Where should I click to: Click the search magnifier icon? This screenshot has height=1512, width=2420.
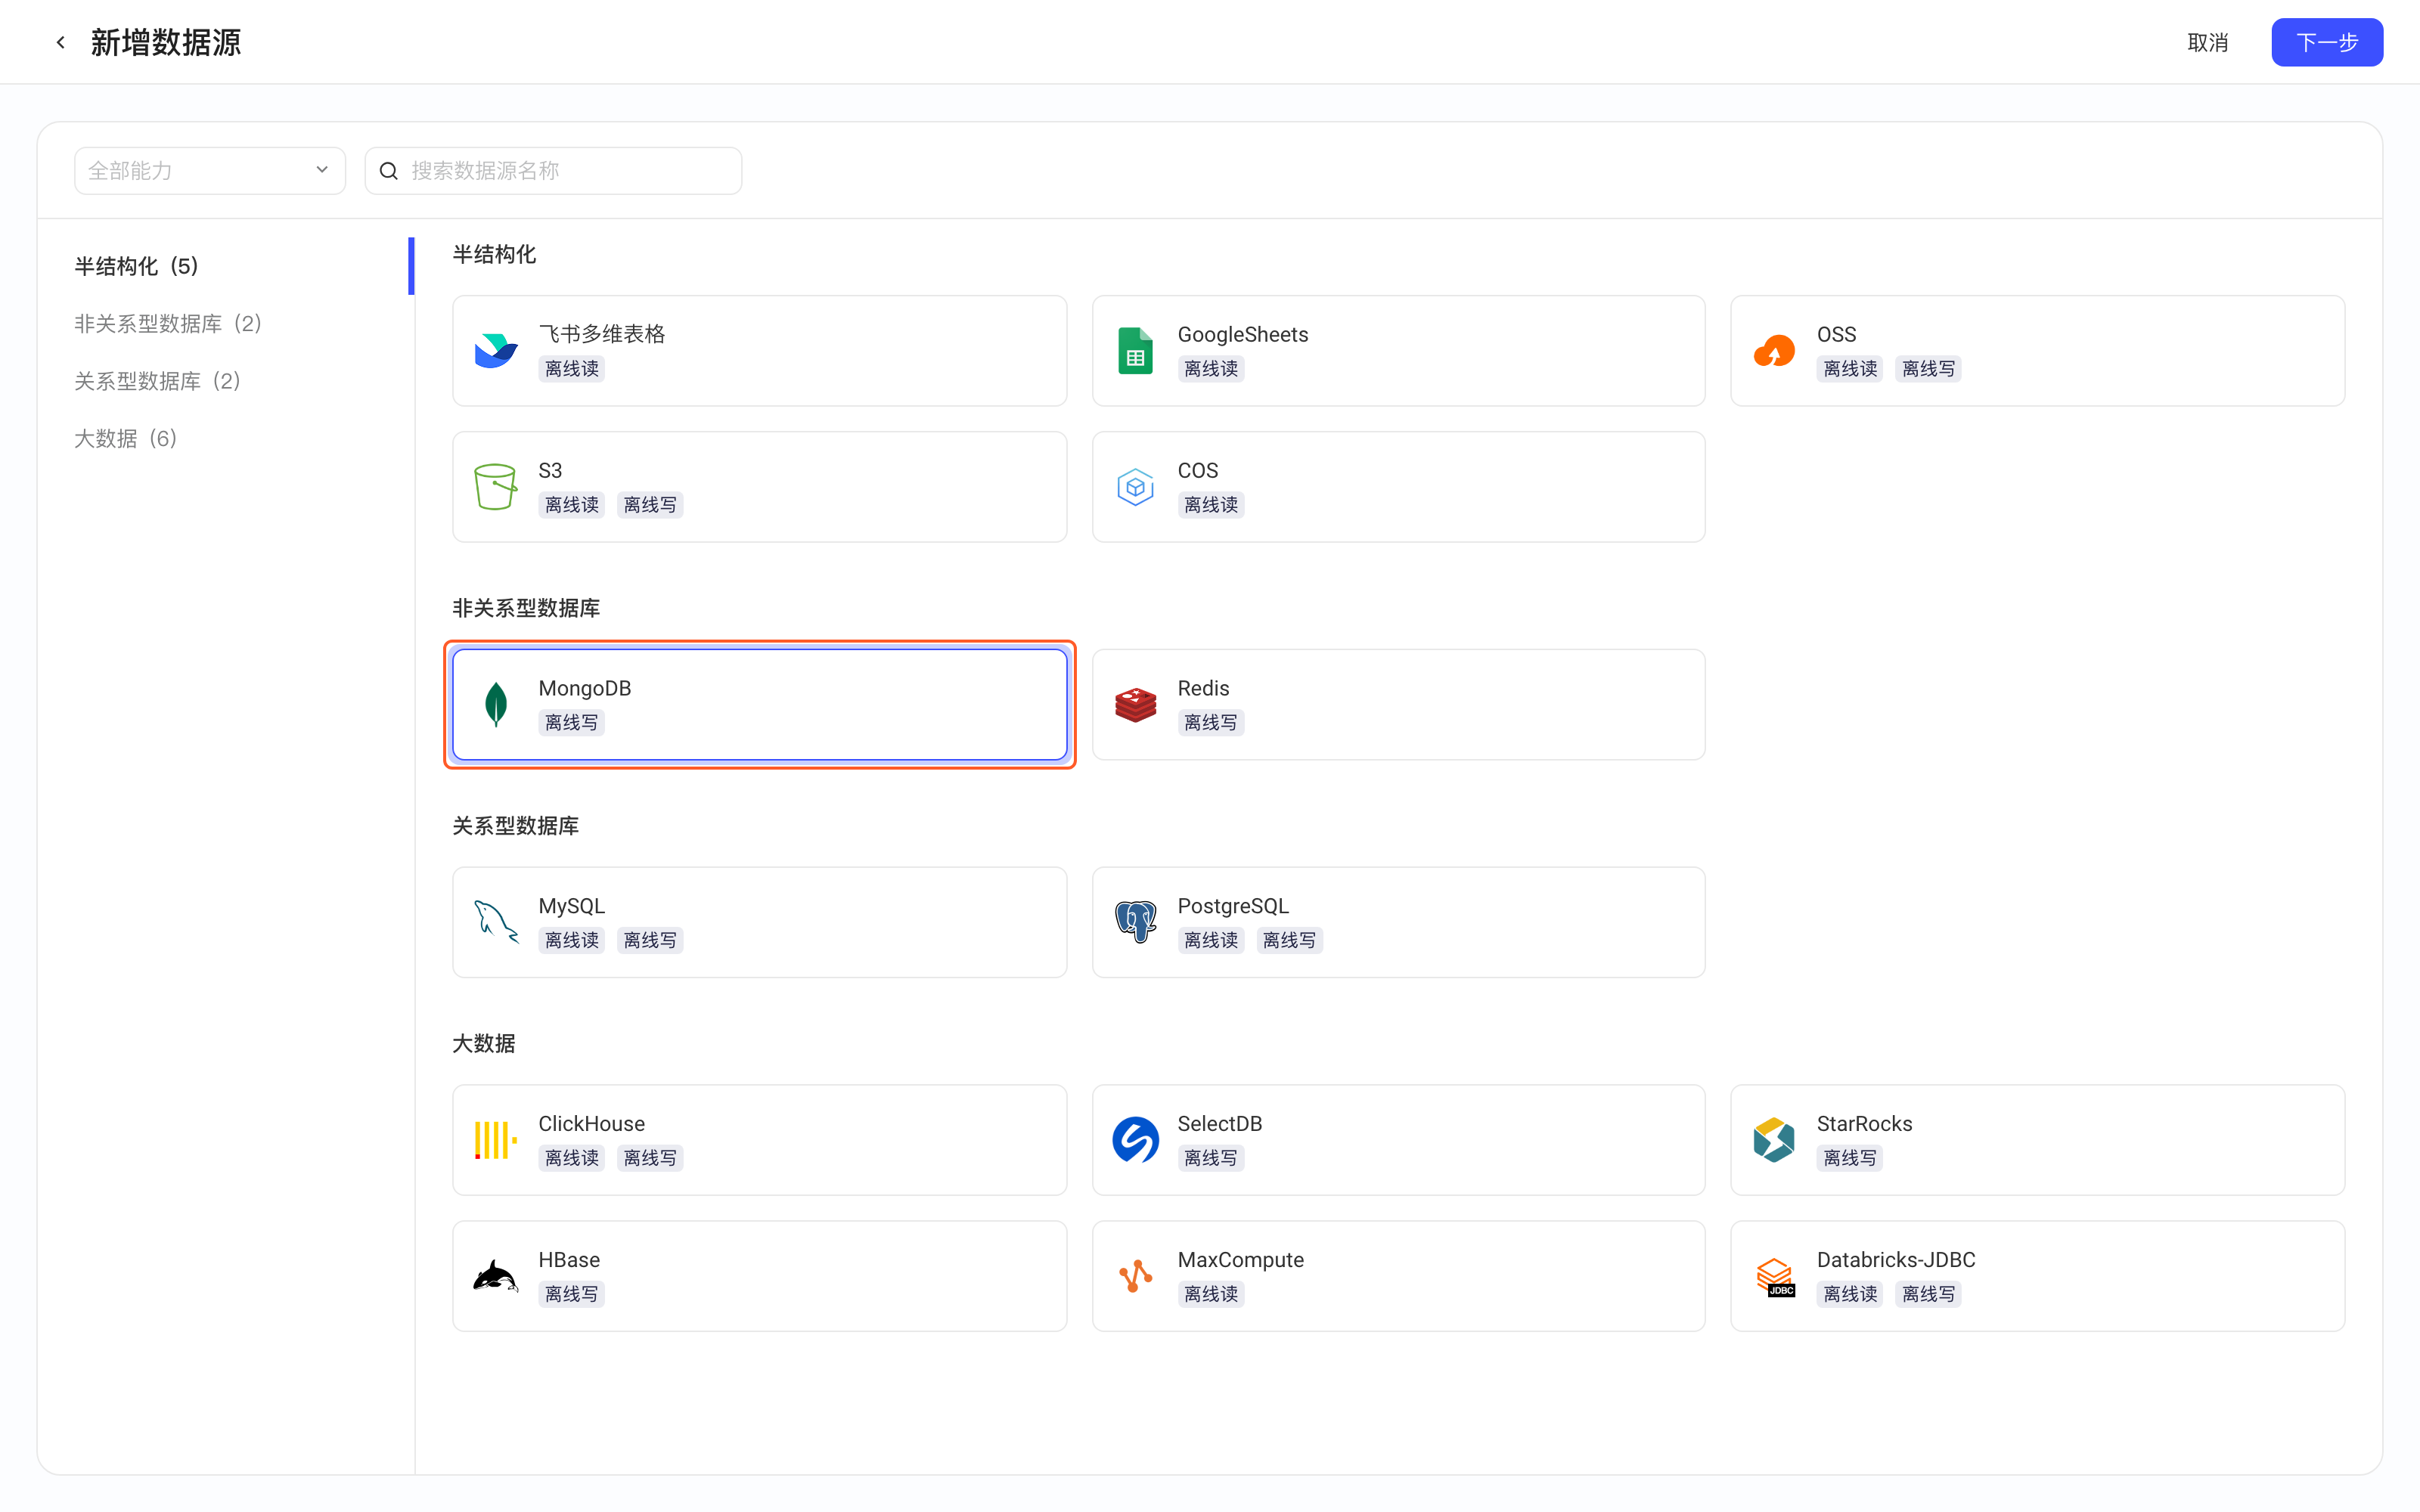tap(389, 171)
